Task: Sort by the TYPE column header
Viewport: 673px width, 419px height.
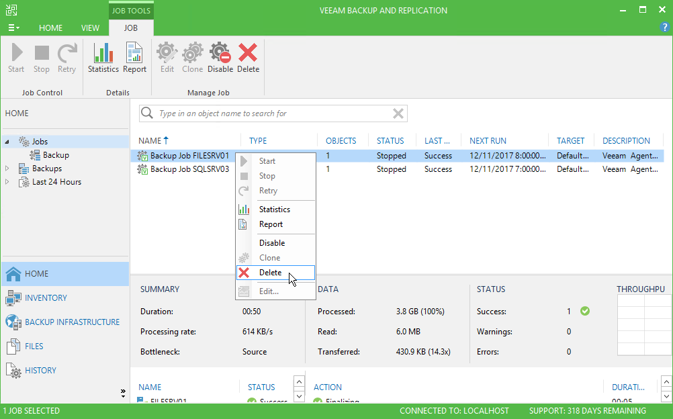Action: 258,141
